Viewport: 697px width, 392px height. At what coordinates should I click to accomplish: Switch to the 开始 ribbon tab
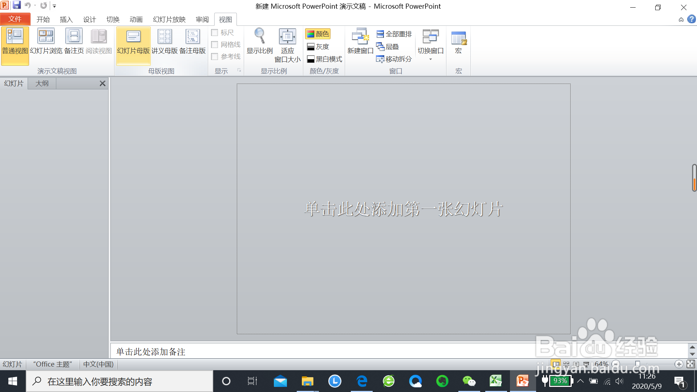43,19
